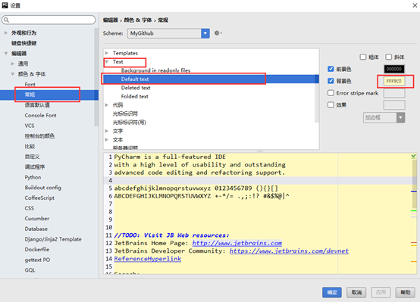Click the search magnifier icon in settings
The image size is (420, 302).
[x=6, y=20]
